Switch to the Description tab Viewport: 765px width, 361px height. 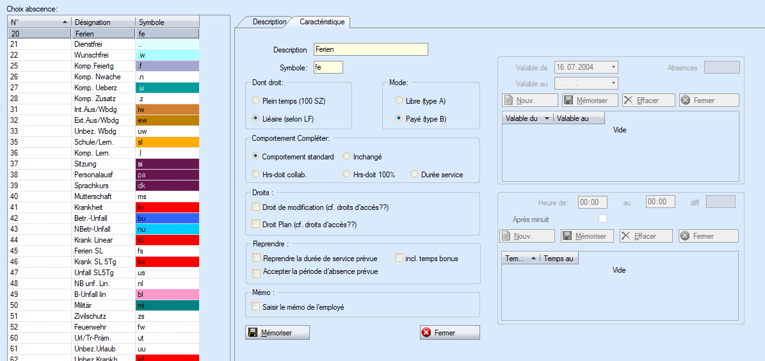tap(269, 22)
